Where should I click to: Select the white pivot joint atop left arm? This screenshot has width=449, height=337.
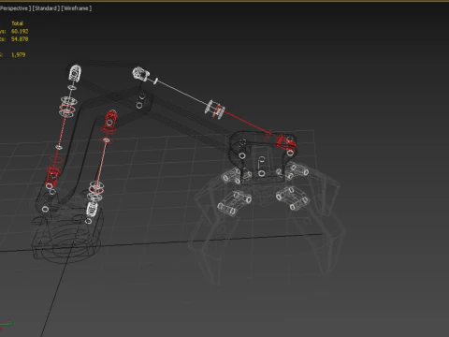pos(75,73)
